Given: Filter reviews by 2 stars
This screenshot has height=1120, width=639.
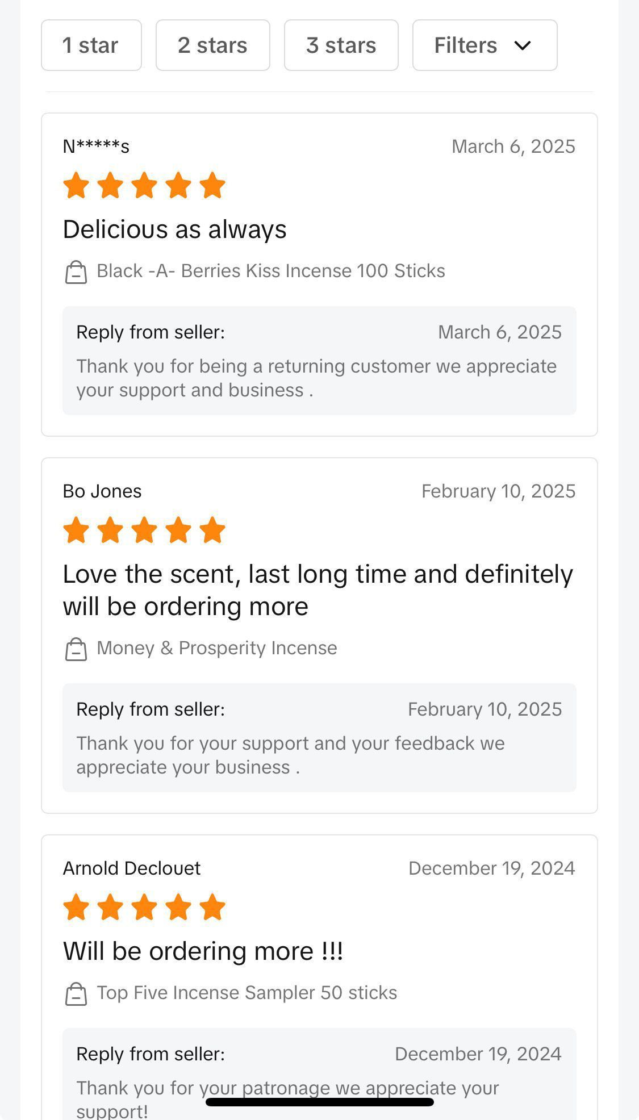Looking at the screenshot, I should click(212, 45).
